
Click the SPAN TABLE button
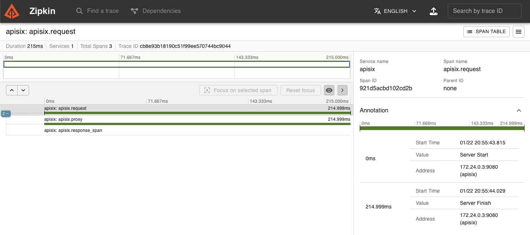click(487, 32)
